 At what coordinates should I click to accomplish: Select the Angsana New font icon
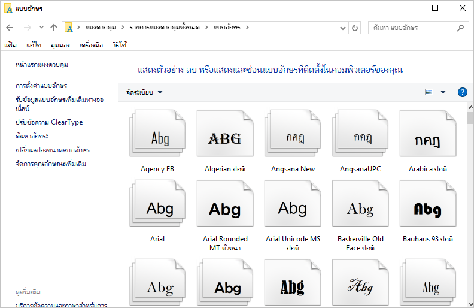(x=293, y=133)
